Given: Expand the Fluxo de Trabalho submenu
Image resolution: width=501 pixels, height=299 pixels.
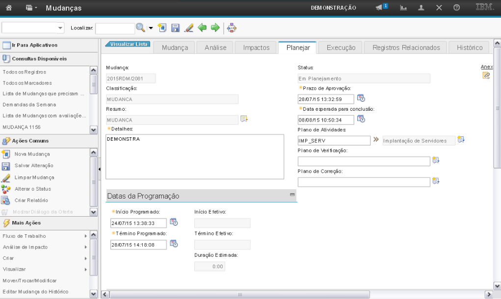Looking at the screenshot, I should pos(86,236).
